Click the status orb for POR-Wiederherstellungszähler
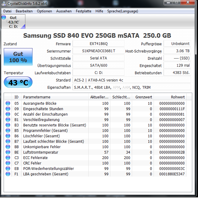 point(8,168)
